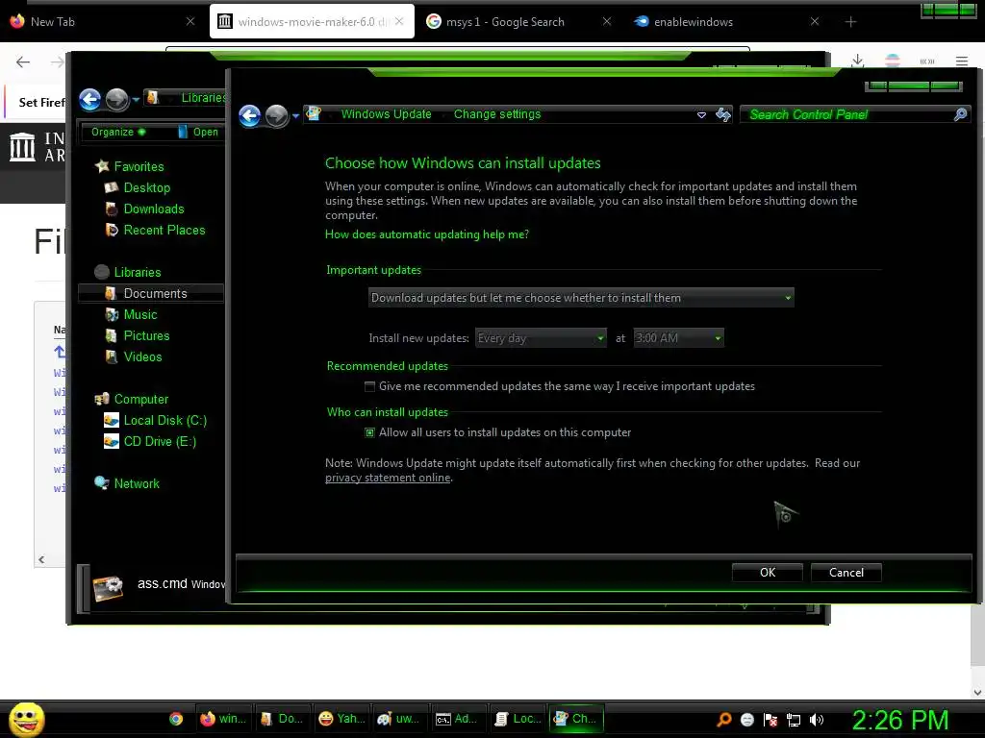Select Favorites in explorer navigation pane
This screenshot has width=985, height=738.
click(x=139, y=166)
